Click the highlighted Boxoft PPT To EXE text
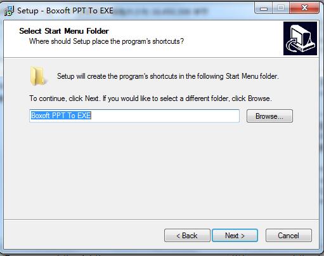Screen dimensions: 324x256 (x=61, y=116)
